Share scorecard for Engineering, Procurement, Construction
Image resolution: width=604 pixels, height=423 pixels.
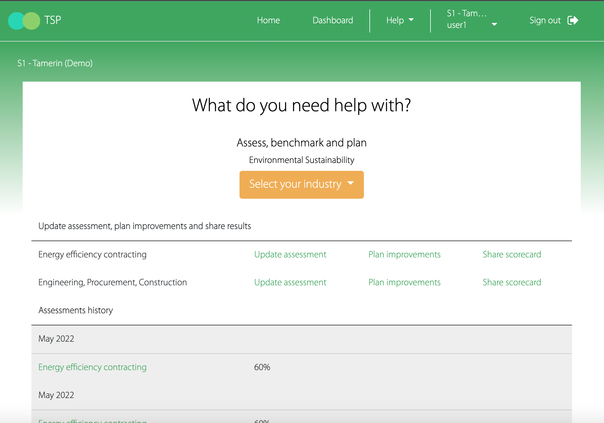tap(512, 282)
